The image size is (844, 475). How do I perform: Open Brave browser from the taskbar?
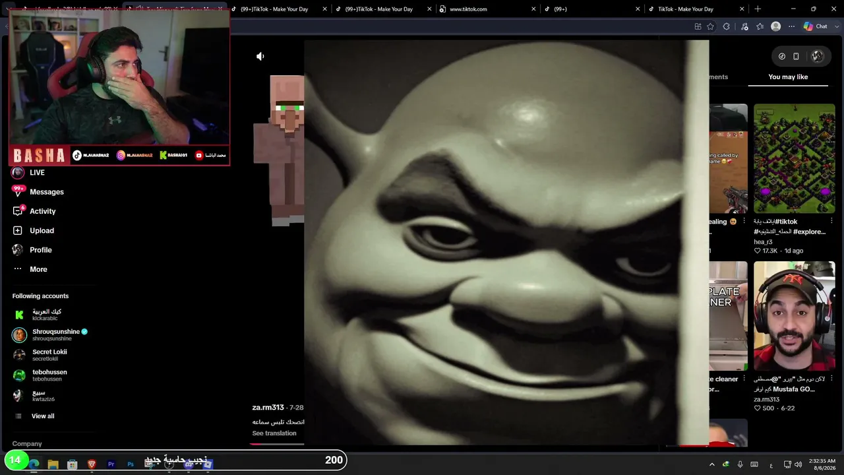[x=92, y=464]
